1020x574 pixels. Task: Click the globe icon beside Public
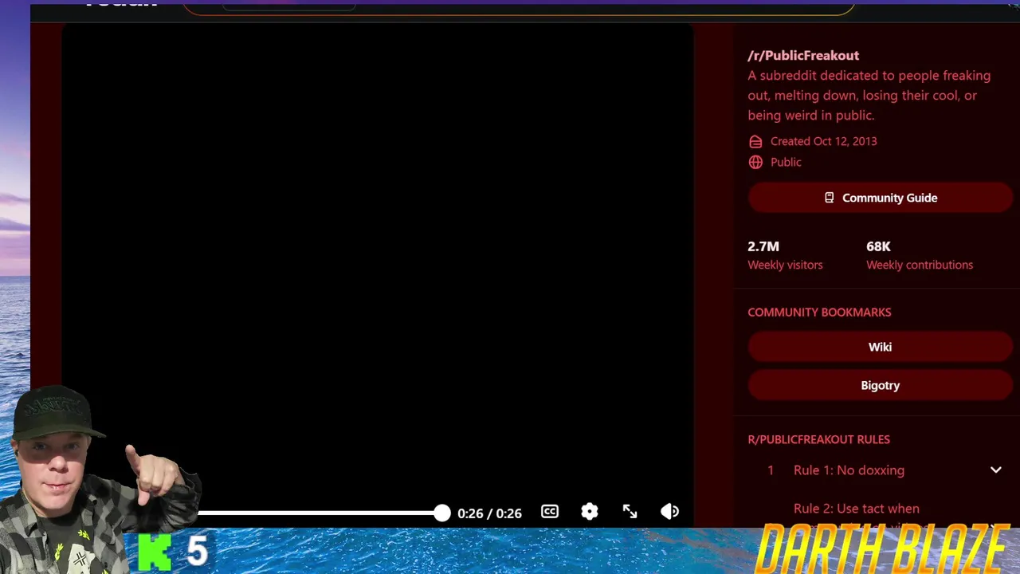(x=755, y=162)
